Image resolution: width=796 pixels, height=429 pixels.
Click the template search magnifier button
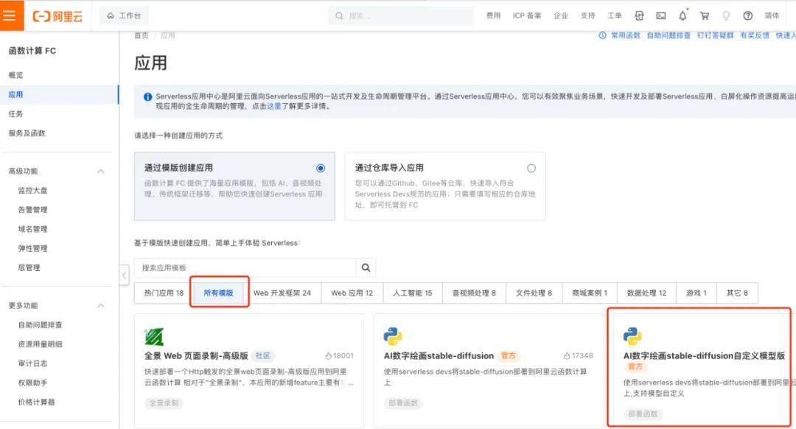pos(366,267)
